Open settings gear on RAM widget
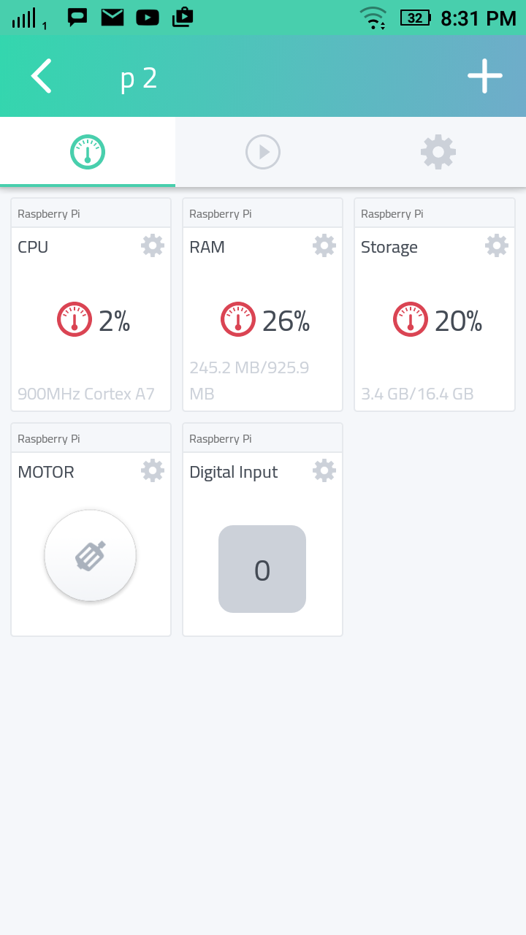526x935 pixels. [324, 245]
